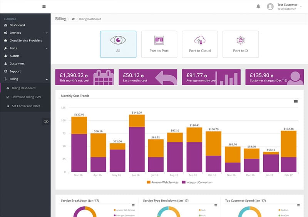Click the Services gears icon
Image resolution: width=308 pixels, height=217 pixels.
tap(5, 33)
